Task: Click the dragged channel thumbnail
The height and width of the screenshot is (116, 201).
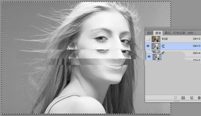Action: [x=157, y=57]
